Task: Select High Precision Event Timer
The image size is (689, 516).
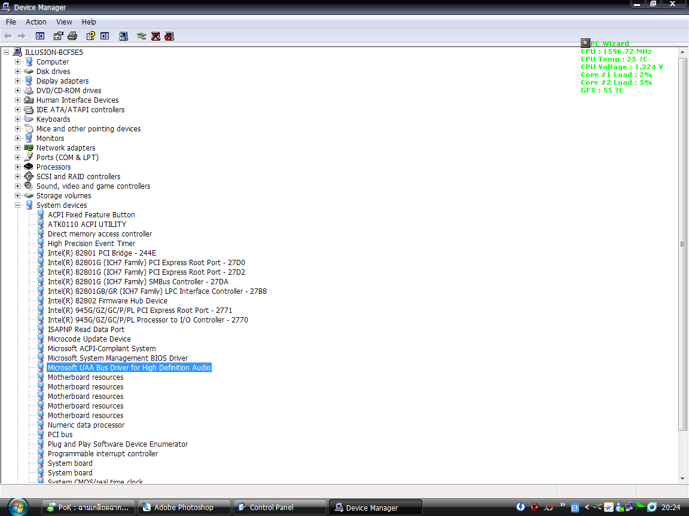Action: [x=92, y=244]
